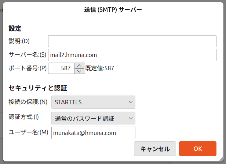Click the 送信 (SMTP) サーバー dialog title

[113, 10]
